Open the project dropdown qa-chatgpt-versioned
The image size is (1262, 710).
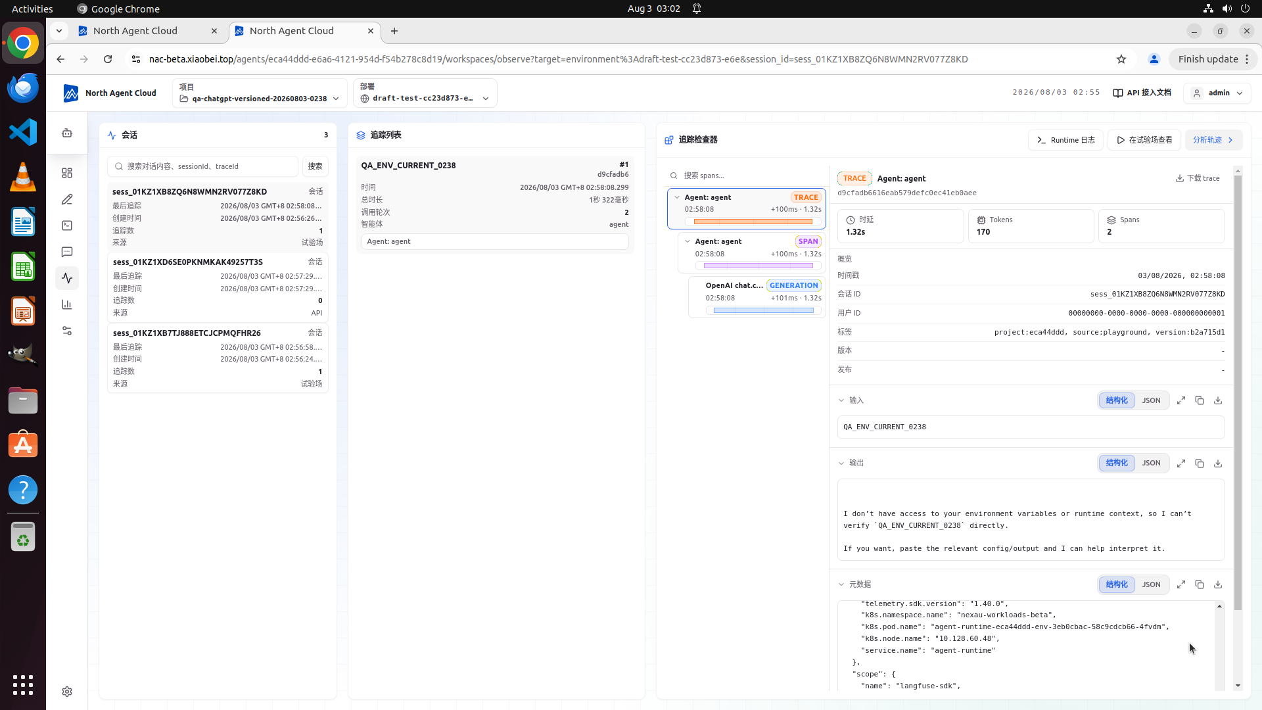[260, 93]
